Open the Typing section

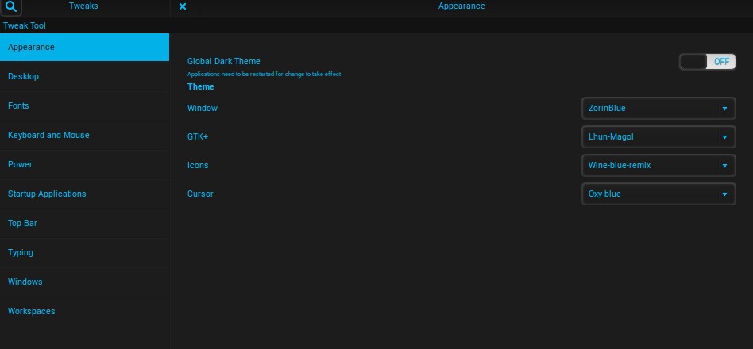[84, 253]
